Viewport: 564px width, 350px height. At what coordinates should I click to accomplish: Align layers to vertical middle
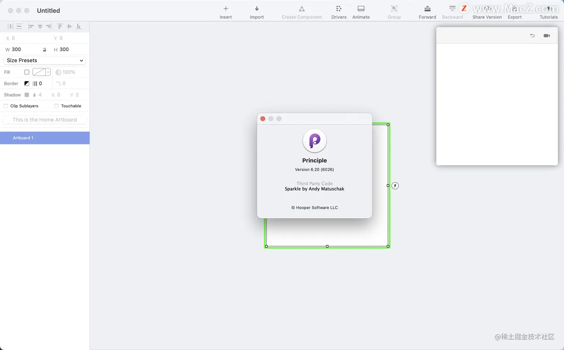coord(69,26)
